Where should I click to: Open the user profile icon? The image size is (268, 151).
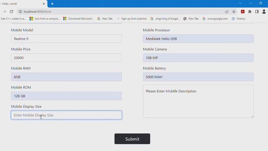pos(264,12)
